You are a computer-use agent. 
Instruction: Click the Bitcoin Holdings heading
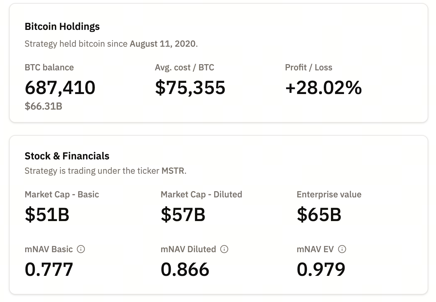[62, 26]
